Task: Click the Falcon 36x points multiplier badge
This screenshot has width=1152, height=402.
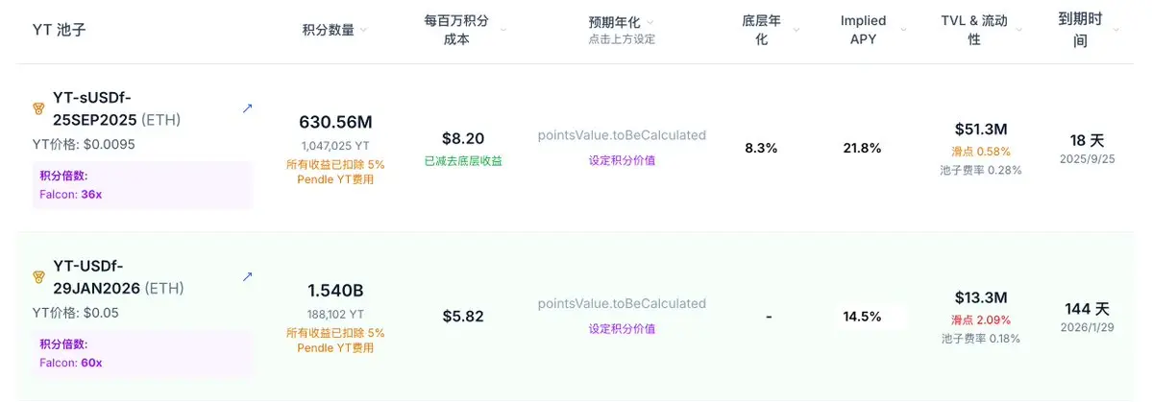Action: click(142, 185)
